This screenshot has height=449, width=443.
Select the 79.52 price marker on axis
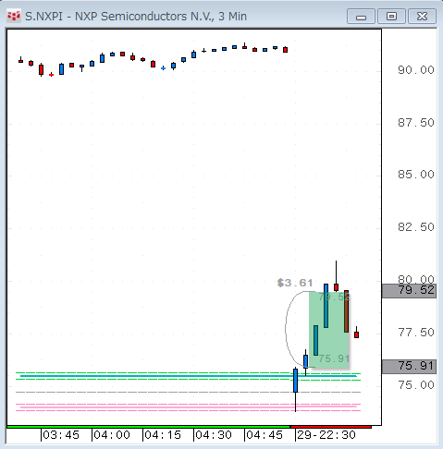click(409, 291)
